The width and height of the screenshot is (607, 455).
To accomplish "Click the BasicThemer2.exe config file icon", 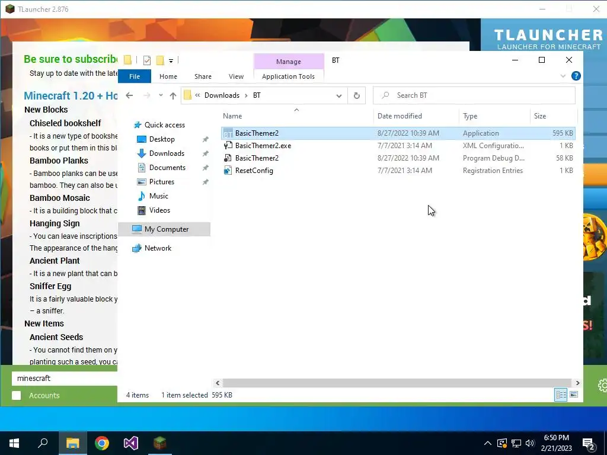I will (x=228, y=146).
